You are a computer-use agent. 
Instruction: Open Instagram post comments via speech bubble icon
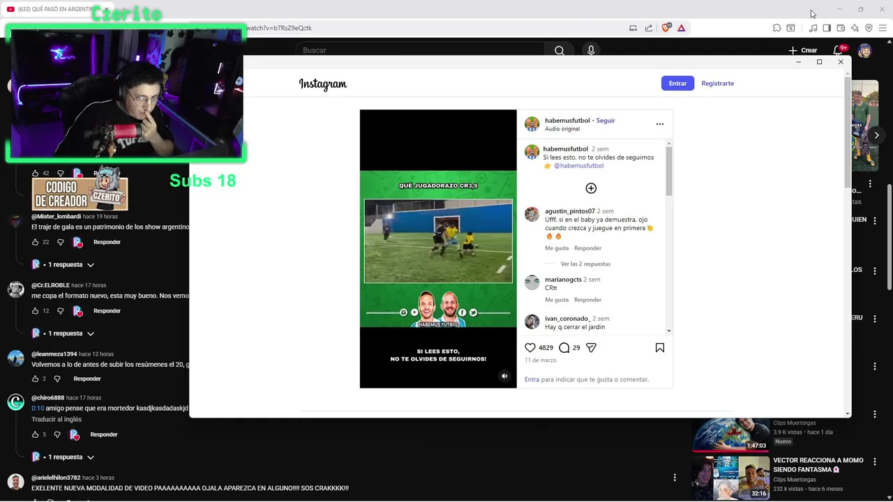(564, 347)
